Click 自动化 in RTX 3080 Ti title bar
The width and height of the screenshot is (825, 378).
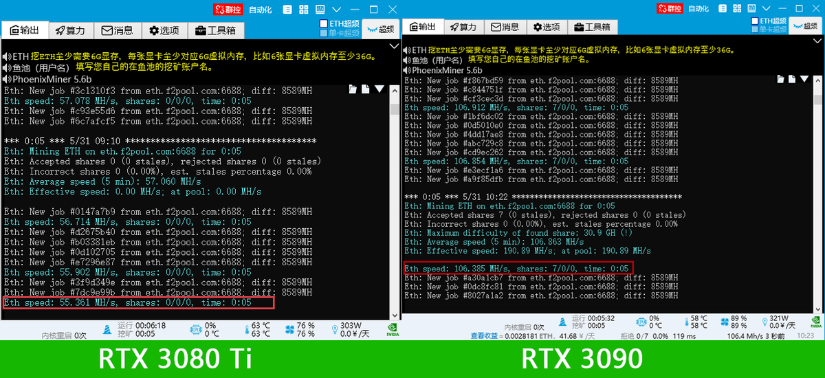tap(261, 10)
